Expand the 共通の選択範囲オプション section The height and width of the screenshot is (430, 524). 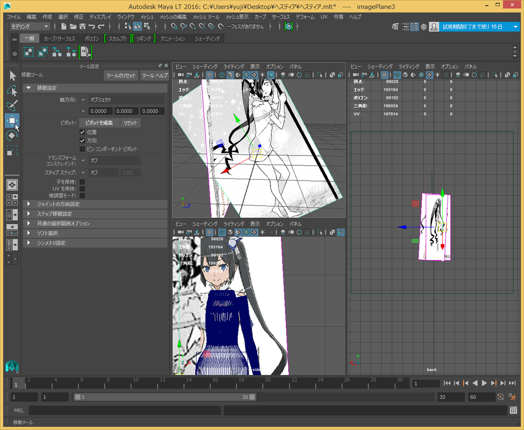(x=95, y=223)
